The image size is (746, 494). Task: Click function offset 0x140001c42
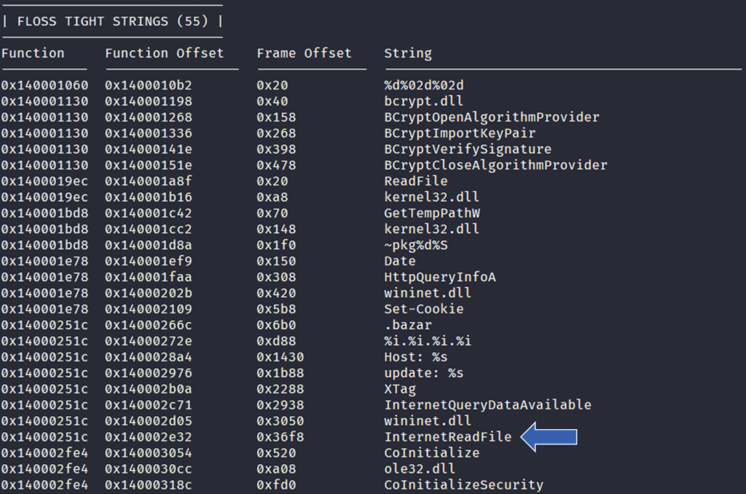(x=149, y=213)
